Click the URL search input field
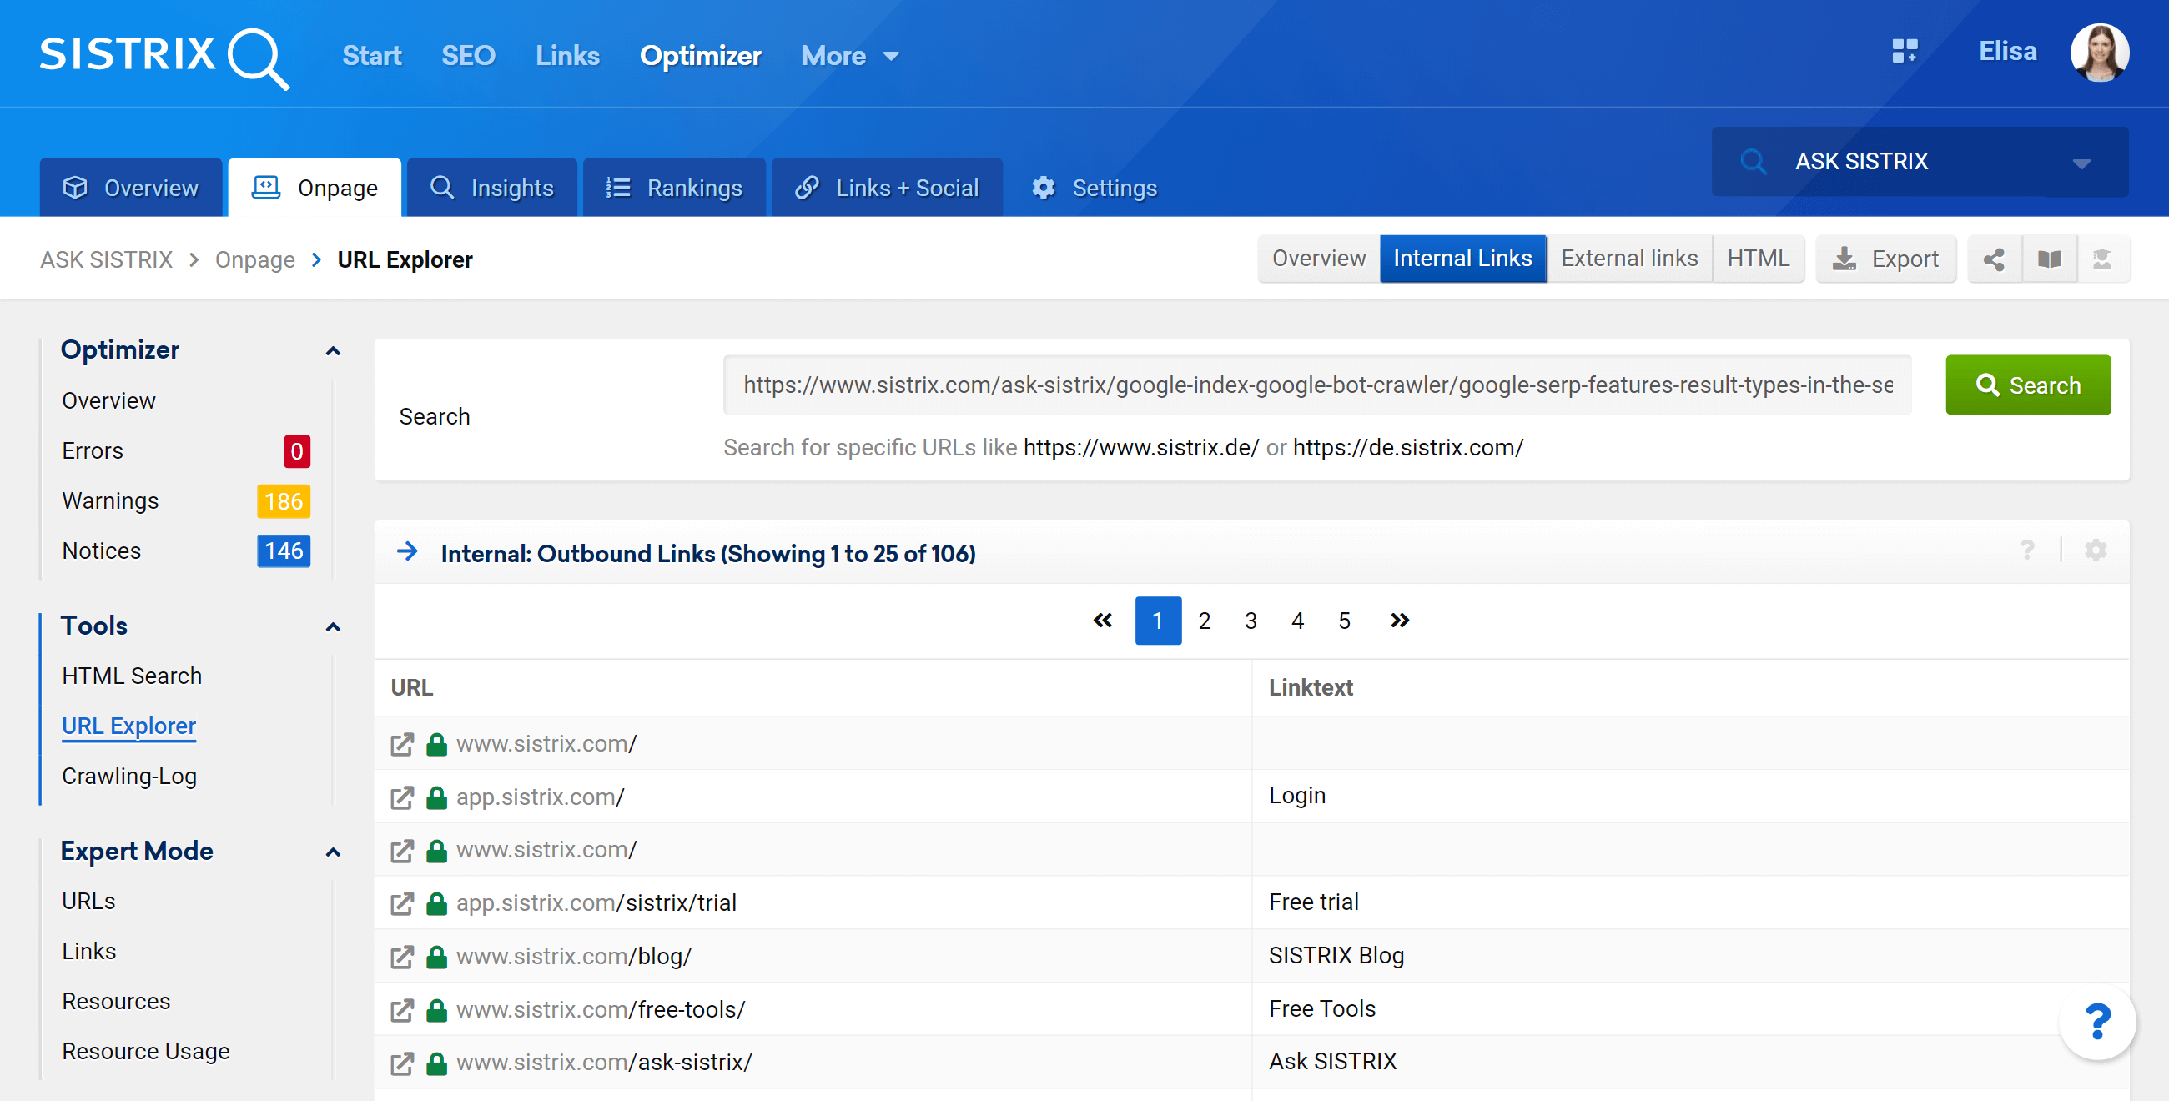The height and width of the screenshot is (1101, 2169). click(x=1317, y=385)
